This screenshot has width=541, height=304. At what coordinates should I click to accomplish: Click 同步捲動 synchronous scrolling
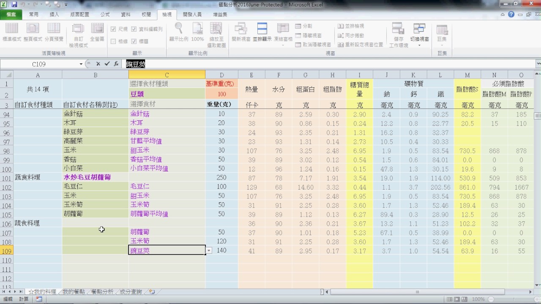click(351, 35)
